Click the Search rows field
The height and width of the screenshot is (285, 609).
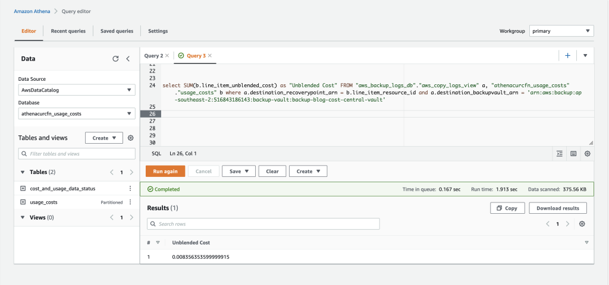tap(263, 224)
